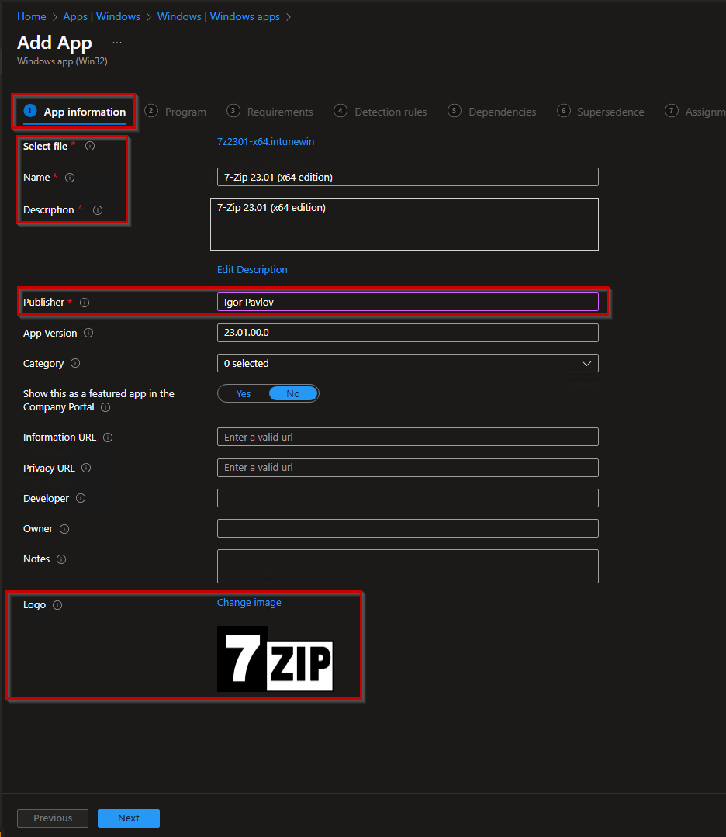
Task: Switch to the Program tab
Action: [x=175, y=112]
